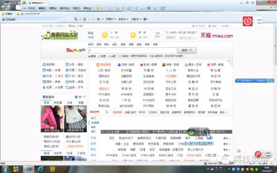Click the site logo at the page top left

point(60,35)
